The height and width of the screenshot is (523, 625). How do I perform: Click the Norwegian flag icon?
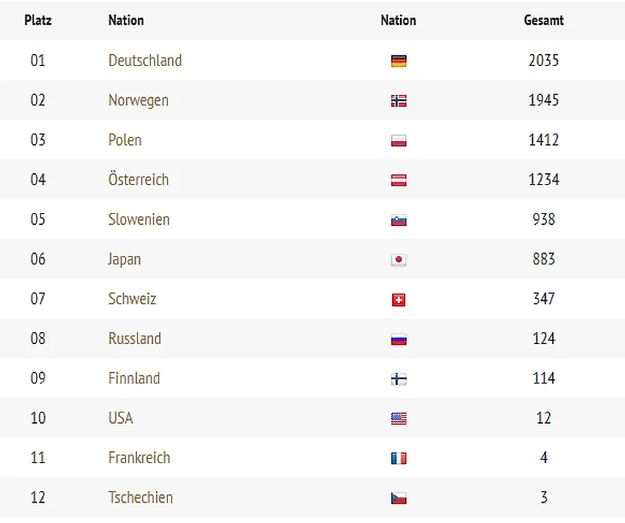tap(398, 101)
